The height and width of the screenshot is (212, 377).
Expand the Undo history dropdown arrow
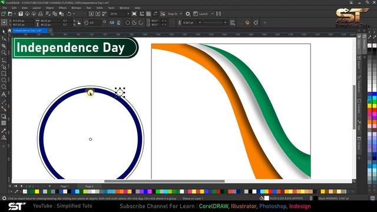point(74,14)
